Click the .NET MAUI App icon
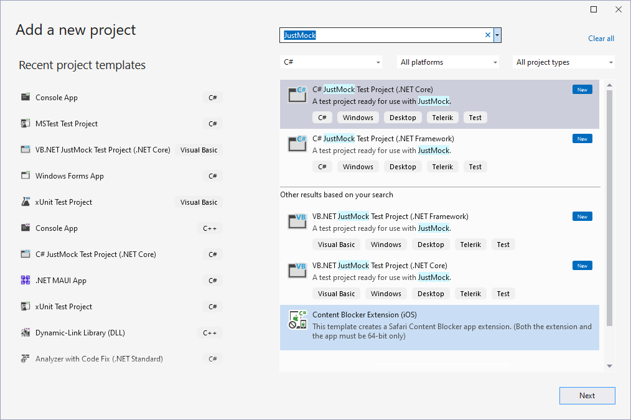 coord(25,280)
